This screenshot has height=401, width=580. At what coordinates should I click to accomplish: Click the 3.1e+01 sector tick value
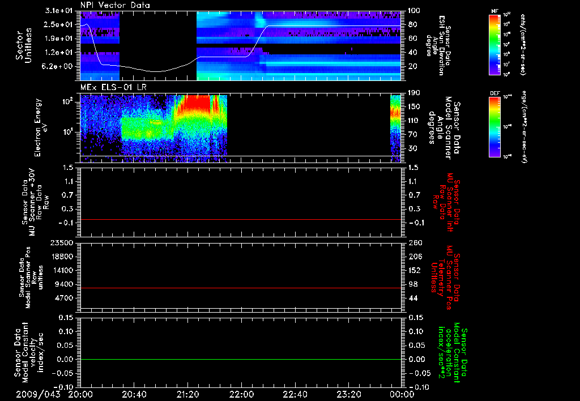point(59,11)
